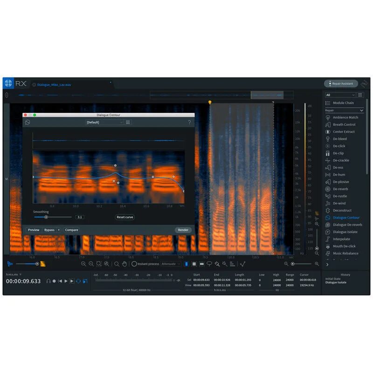Open the [Default] preset dropdown
Viewport: 373px width, 373px height.
pos(104,122)
